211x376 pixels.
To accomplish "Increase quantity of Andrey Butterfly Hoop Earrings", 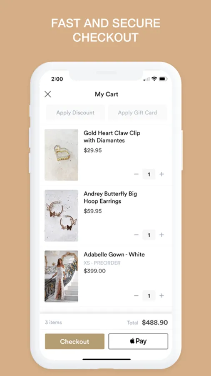I will (x=161, y=235).
